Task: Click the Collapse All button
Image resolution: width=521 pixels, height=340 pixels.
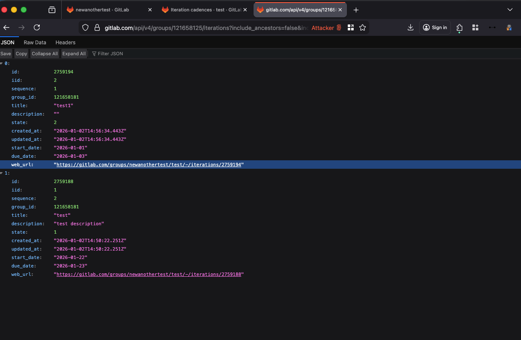Action: tap(44, 54)
